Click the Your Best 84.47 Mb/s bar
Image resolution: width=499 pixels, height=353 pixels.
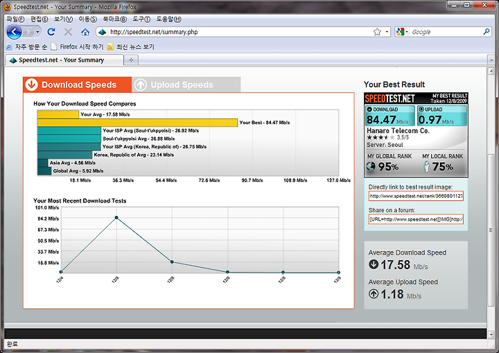click(137, 123)
